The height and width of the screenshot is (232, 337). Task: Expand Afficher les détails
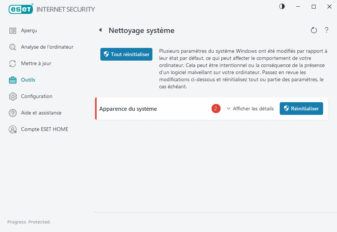coord(250,109)
